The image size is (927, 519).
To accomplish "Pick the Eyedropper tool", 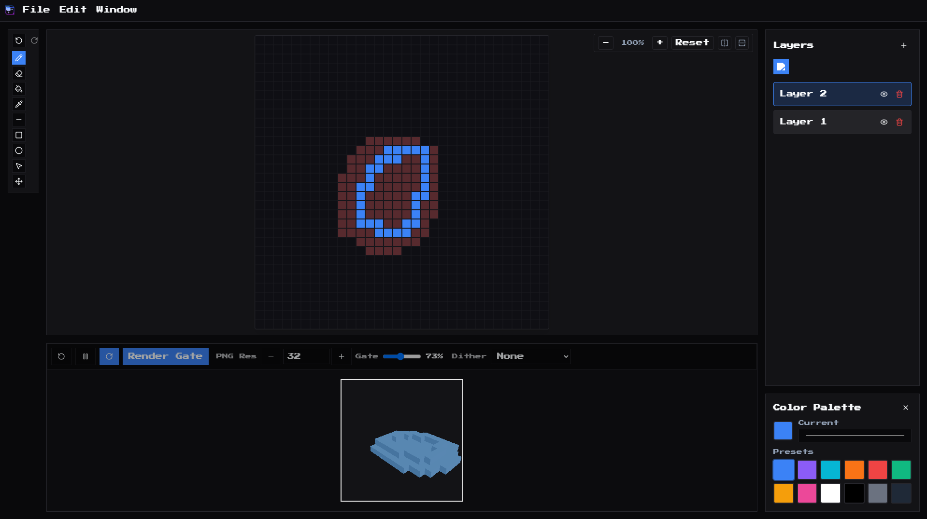I will pyautogui.click(x=19, y=104).
